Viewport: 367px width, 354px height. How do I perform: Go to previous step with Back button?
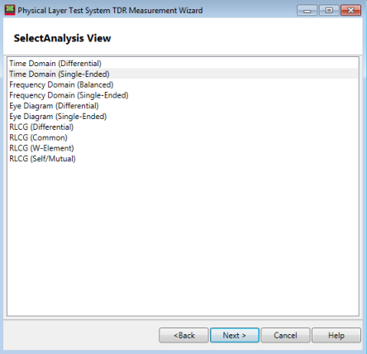(183, 335)
